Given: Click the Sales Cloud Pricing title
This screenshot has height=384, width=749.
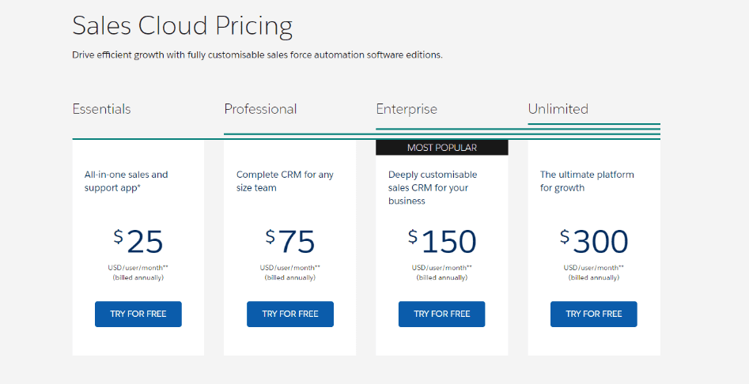Looking at the screenshot, I should coord(183,25).
